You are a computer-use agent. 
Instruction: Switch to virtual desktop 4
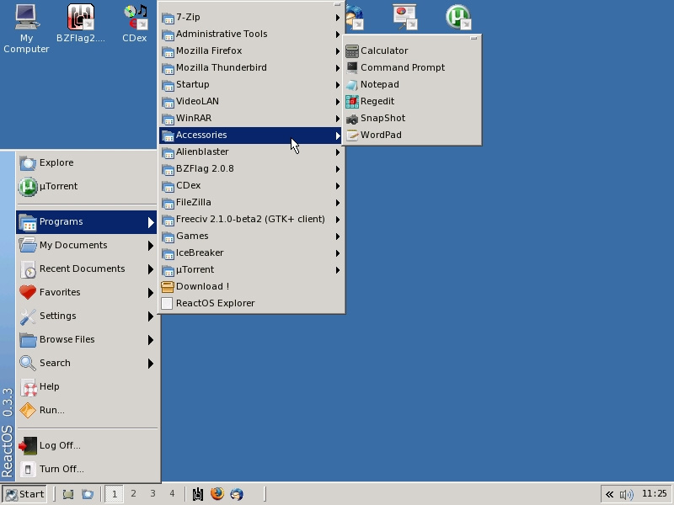pos(172,494)
